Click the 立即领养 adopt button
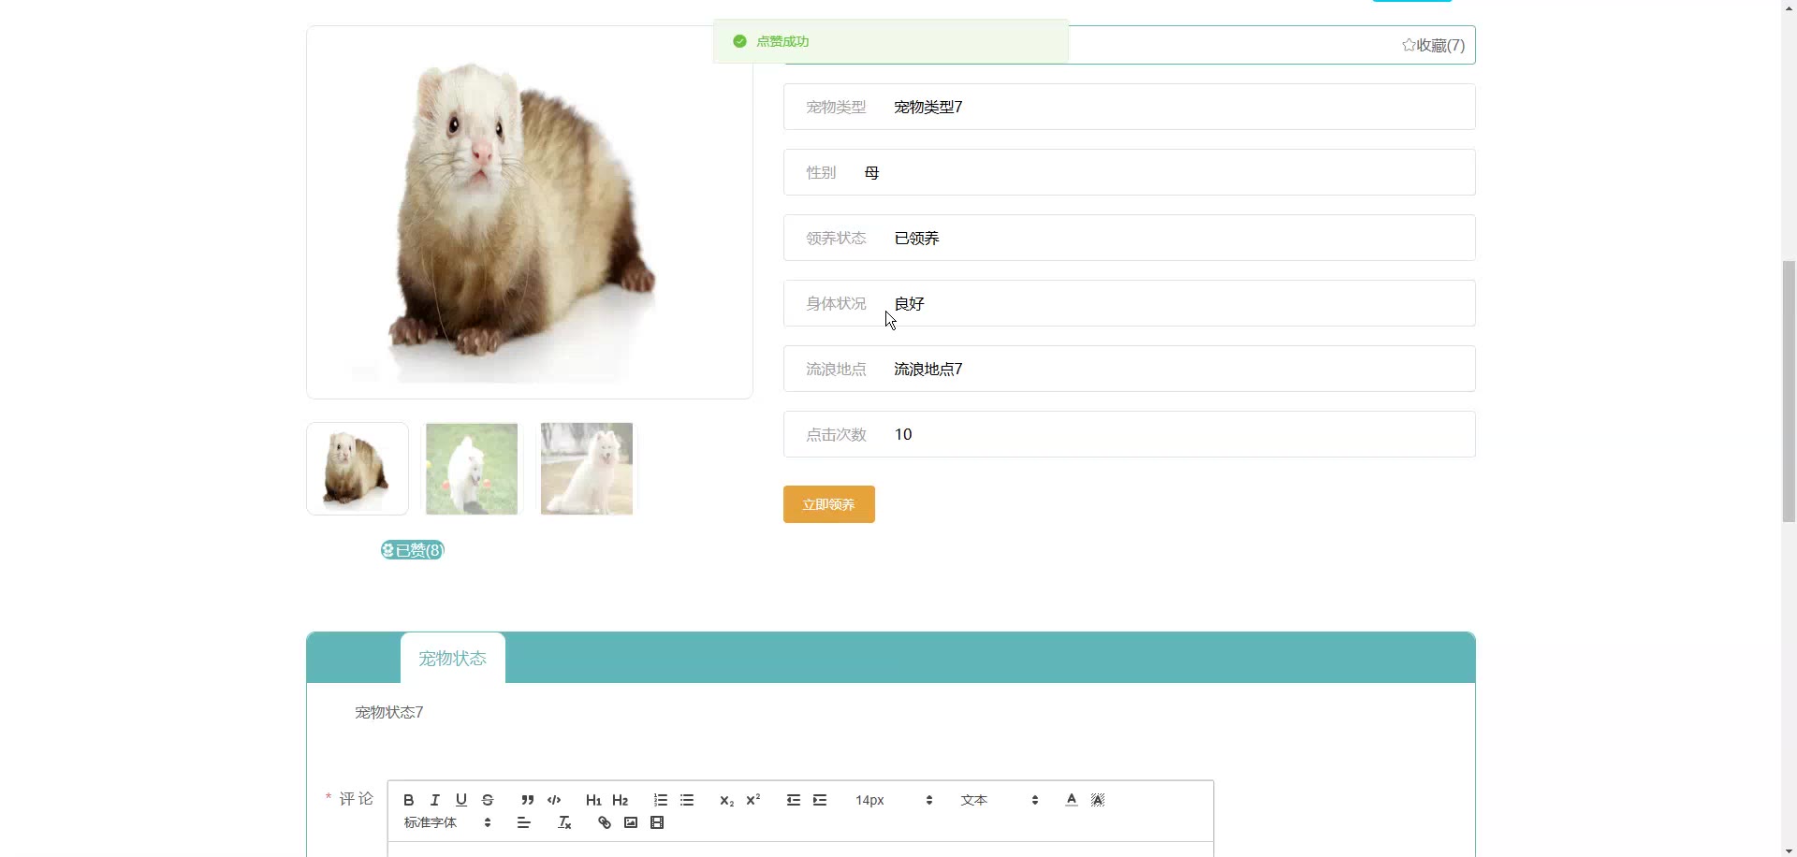Viewport: 1797px width, 857px height. pos(829,504)
